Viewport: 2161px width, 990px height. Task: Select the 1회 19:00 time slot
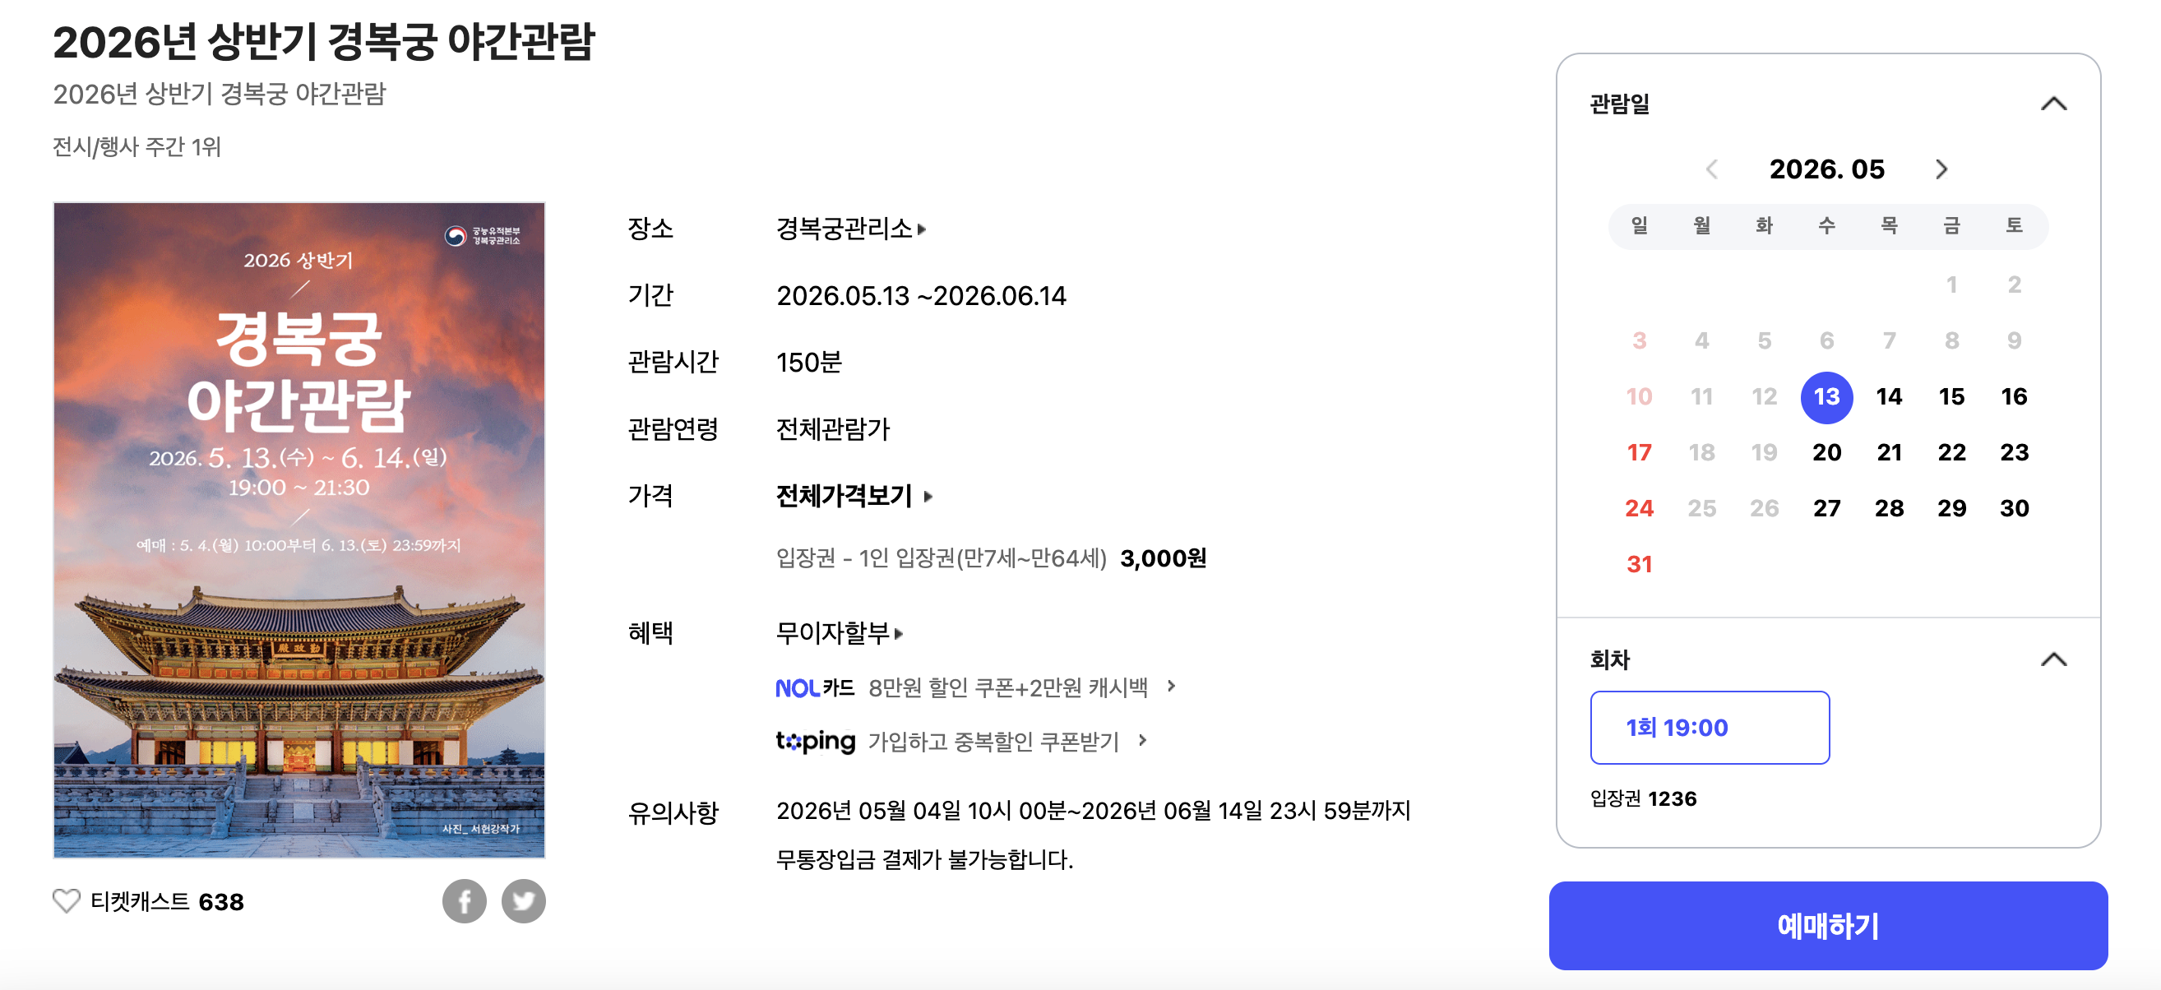1710,728
